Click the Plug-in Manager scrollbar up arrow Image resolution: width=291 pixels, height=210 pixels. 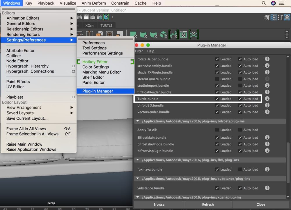288,57
